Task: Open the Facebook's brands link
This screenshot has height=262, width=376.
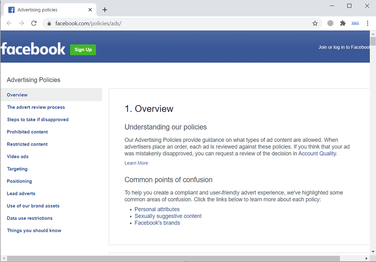Action: coord(157,223)
